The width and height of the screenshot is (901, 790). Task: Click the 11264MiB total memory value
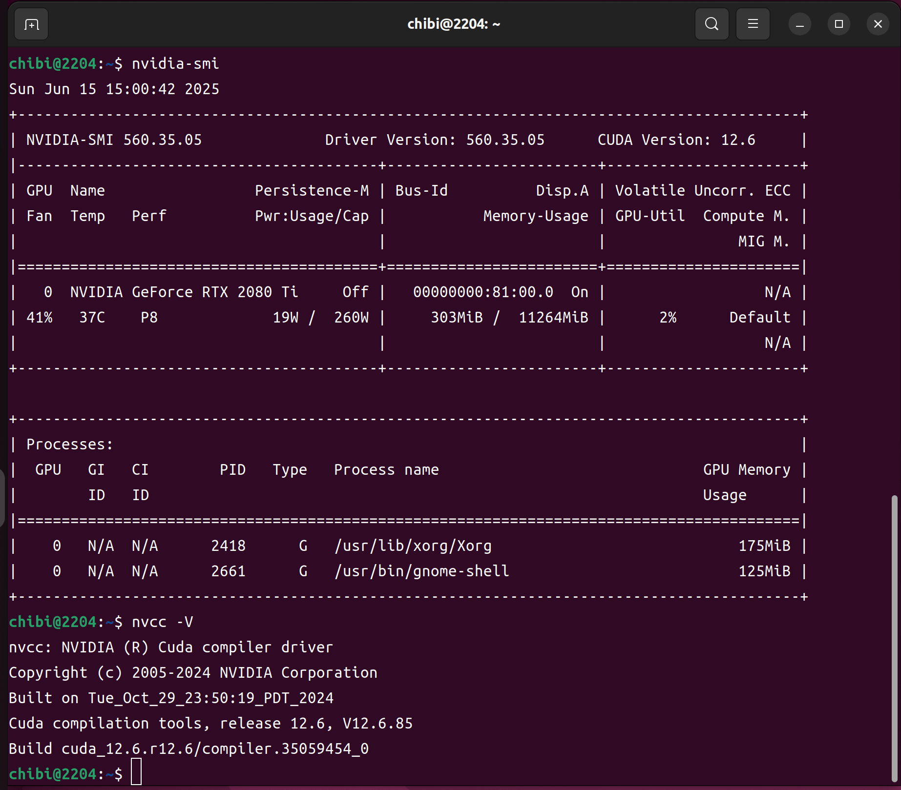(553, 318)
